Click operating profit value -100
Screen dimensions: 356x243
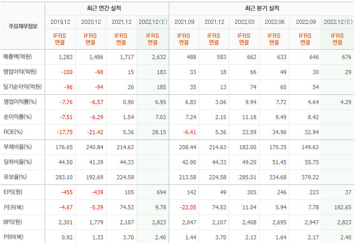(x=67, y=72)
